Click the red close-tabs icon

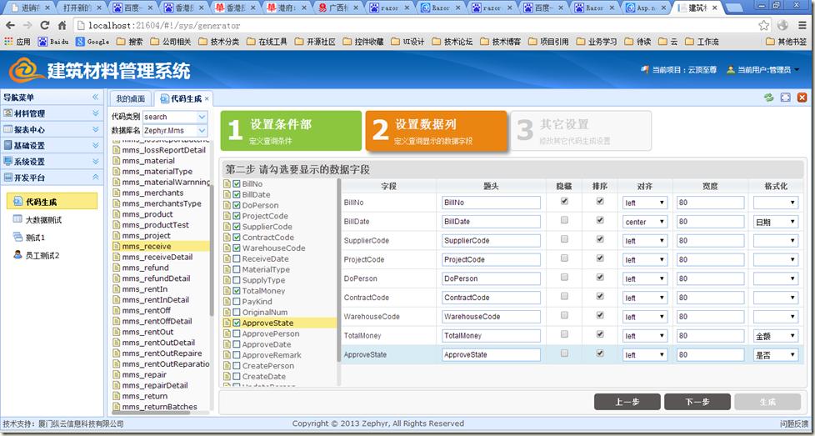tap(802, 98)
